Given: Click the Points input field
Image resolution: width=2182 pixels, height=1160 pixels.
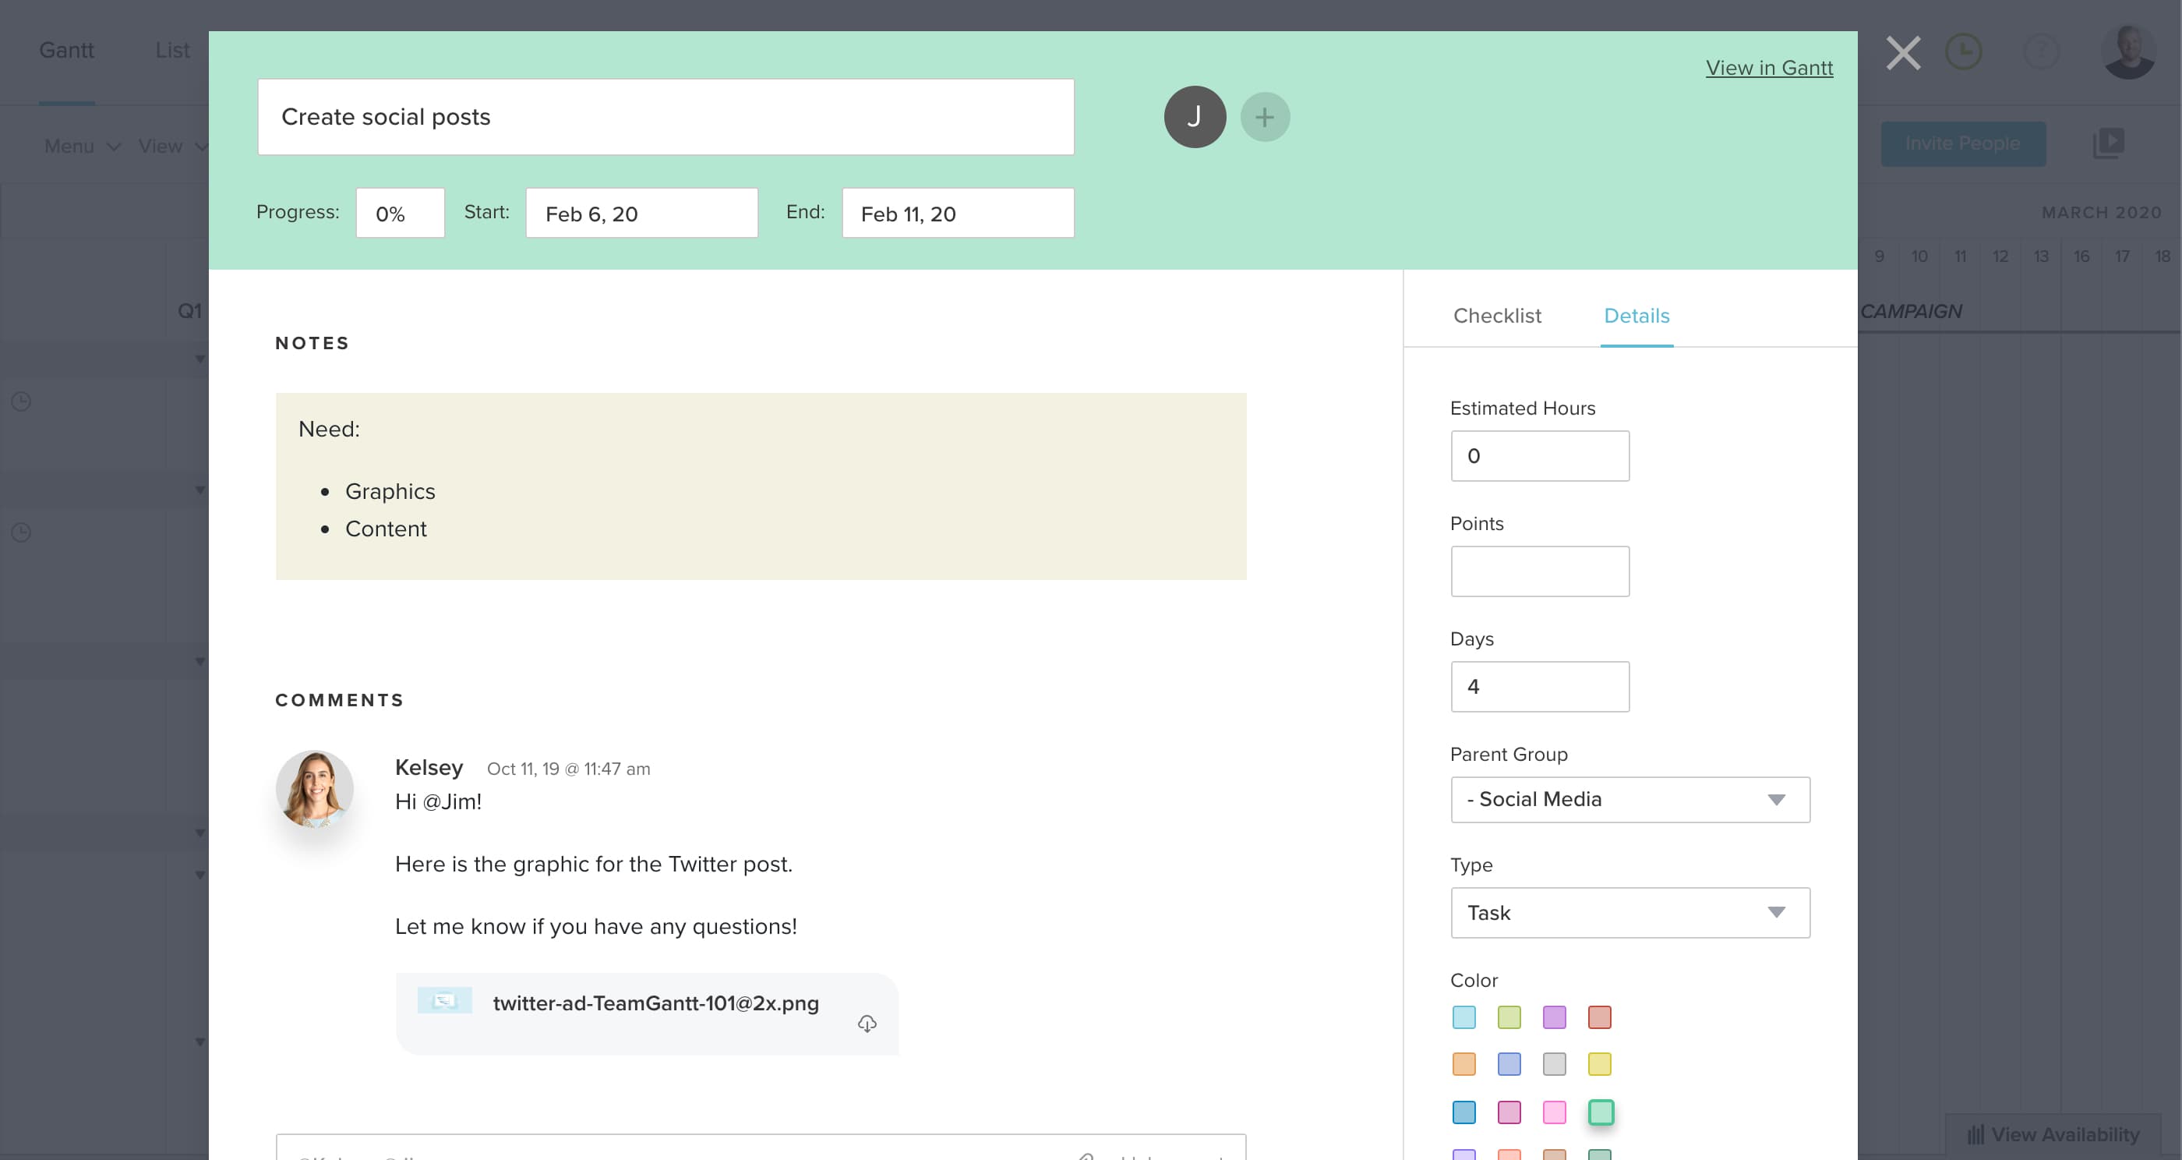Looking at the screenshot, I should tap(1540, 571).
